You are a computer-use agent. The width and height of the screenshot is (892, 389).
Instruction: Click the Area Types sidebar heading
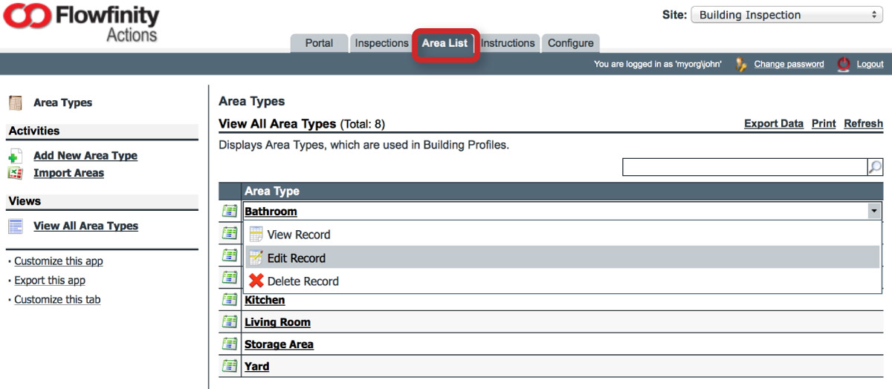62,102
